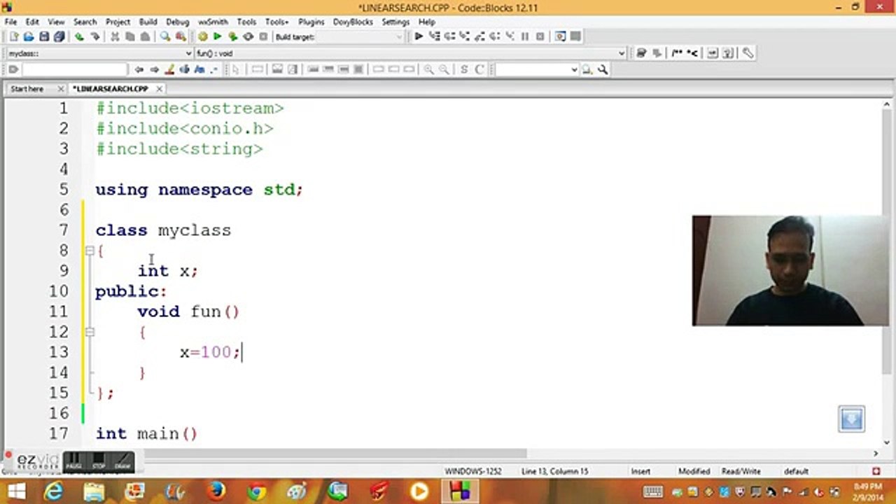Screen dimensions: 896x504
Task: Undo the last edit via toolbar
Action: (x=79, y=36)
